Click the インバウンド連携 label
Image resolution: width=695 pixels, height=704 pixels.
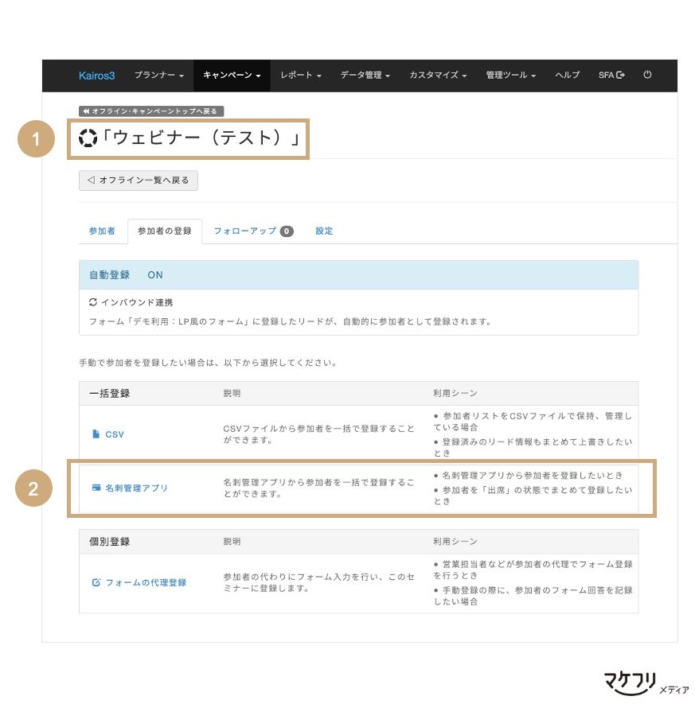137,302
